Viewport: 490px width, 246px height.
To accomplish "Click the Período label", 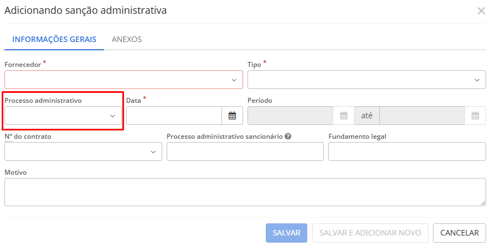I will click(260, 101).
